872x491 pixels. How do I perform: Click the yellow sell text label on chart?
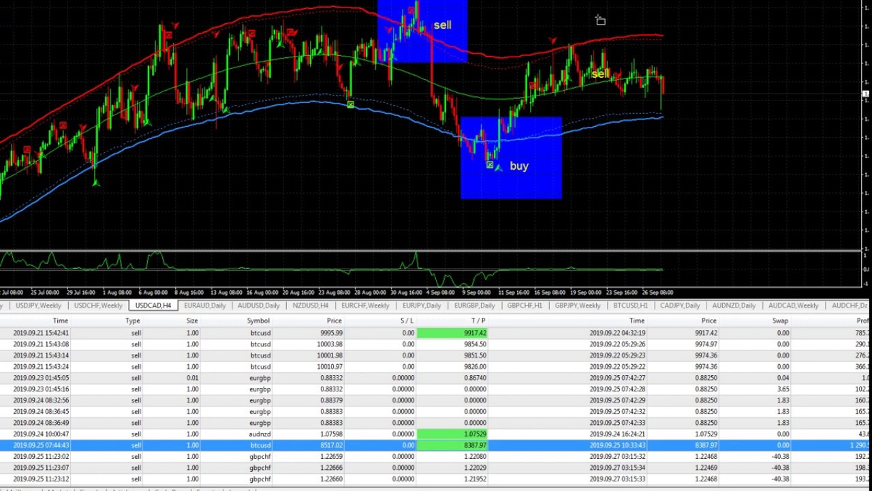(x=600, y=74)
